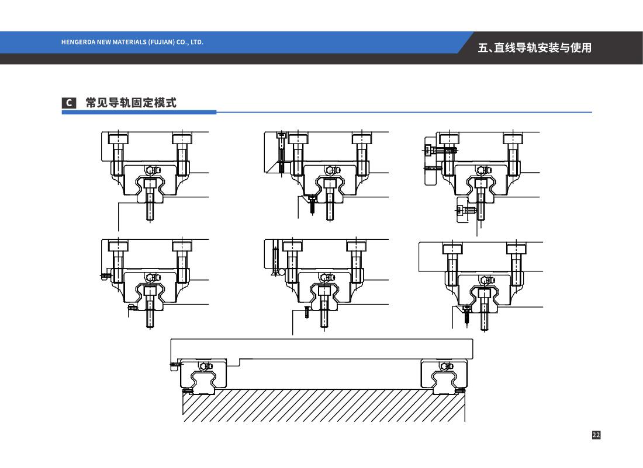Select the top-middle rail fixing diagram
The image size is (643, 468).
(x=327, y=175)
